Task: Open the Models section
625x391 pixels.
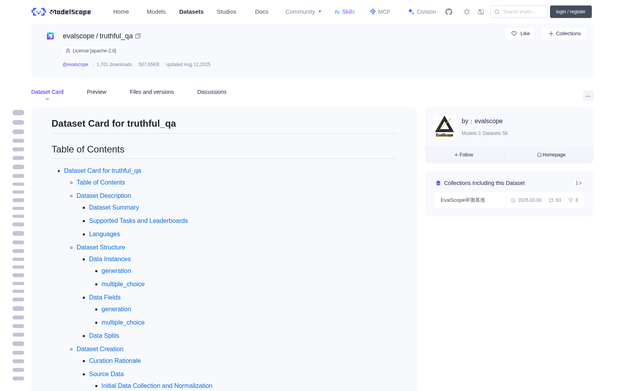Action: [156, 12]
